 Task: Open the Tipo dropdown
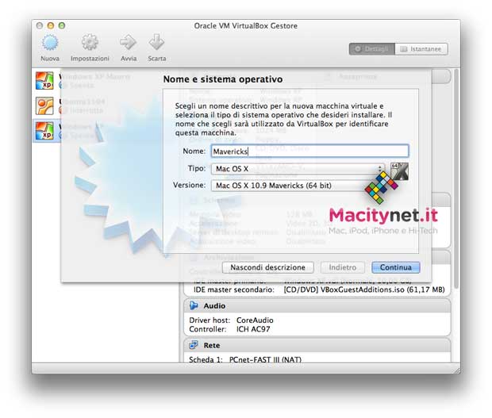coord(298,169)
